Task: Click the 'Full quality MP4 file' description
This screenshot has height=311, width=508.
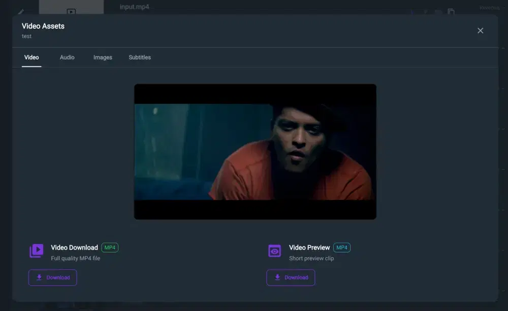Action: point(76,258)
